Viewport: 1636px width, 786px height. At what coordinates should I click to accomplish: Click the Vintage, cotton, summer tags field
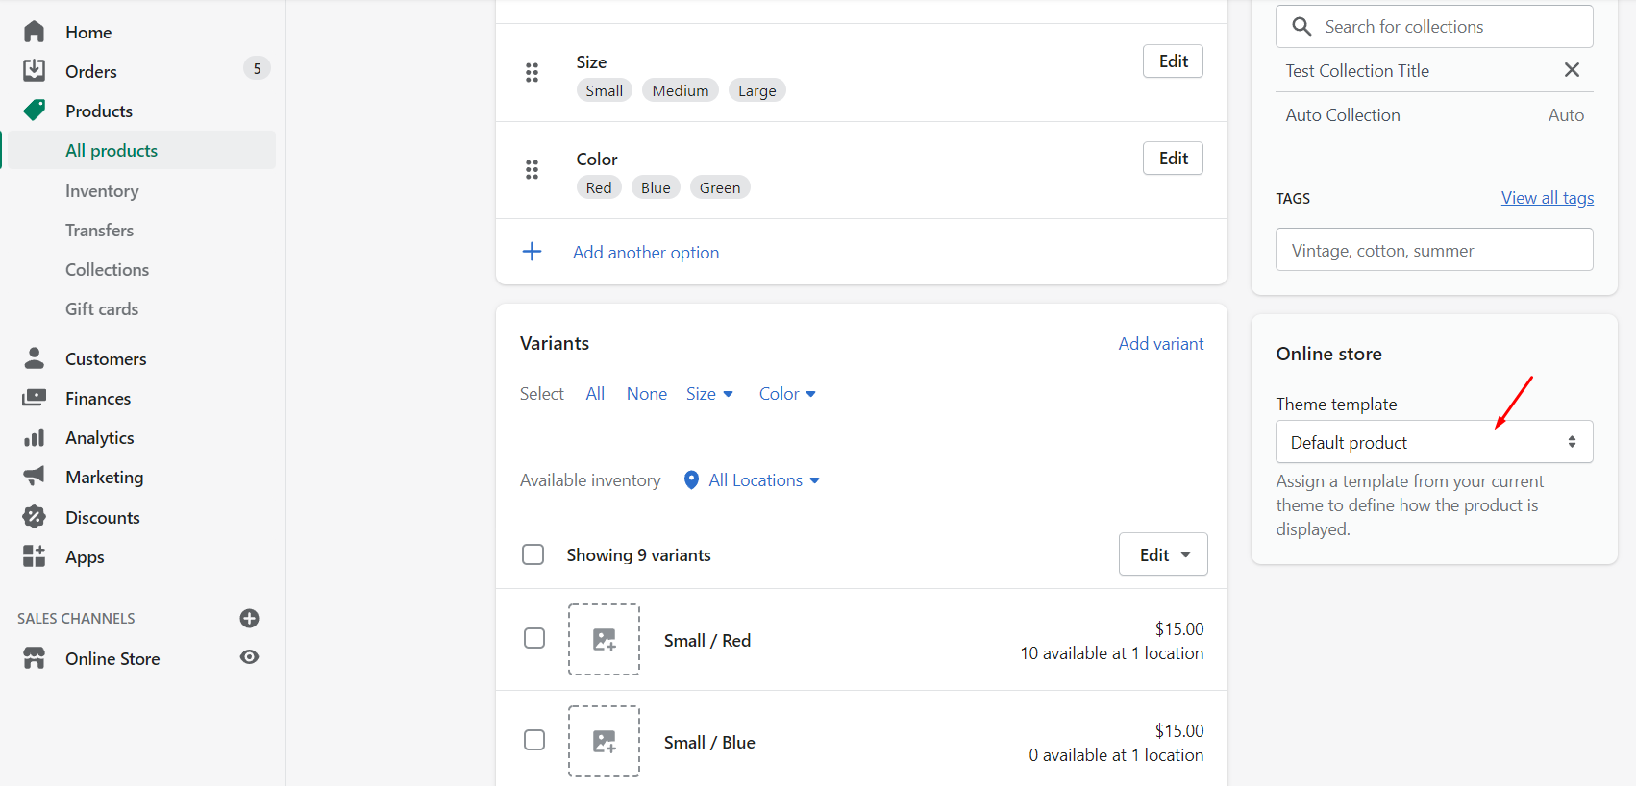[1433, 249]
